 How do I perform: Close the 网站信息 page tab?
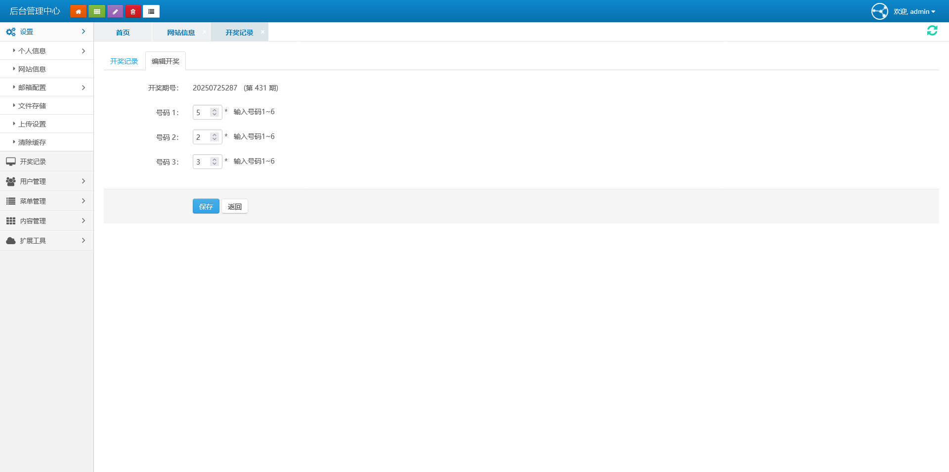pos(204,32)
